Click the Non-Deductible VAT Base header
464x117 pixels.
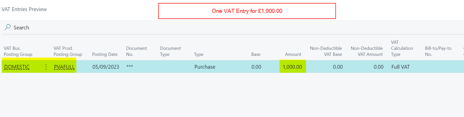point(326,51)
